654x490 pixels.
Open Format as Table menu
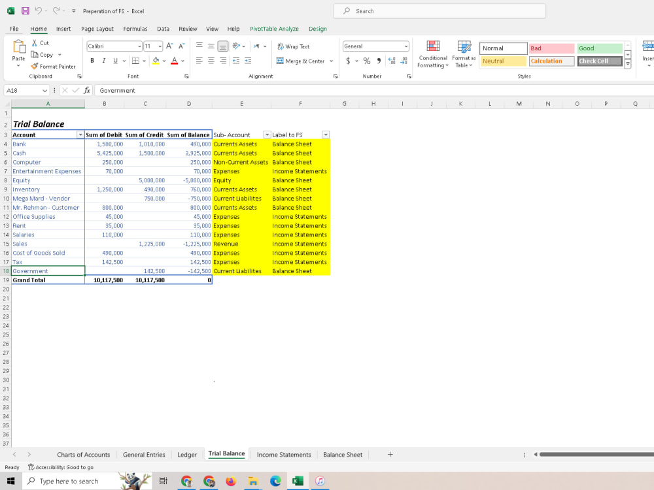coord(464,54)
